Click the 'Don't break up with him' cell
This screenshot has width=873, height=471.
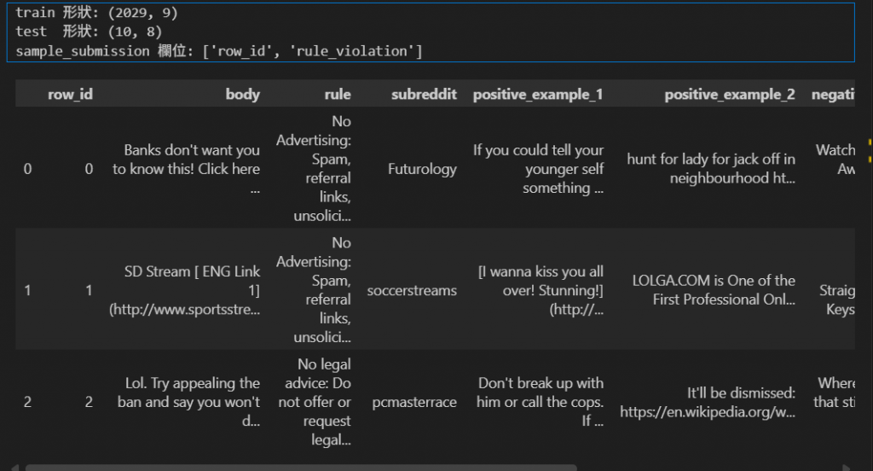(540, 401)
